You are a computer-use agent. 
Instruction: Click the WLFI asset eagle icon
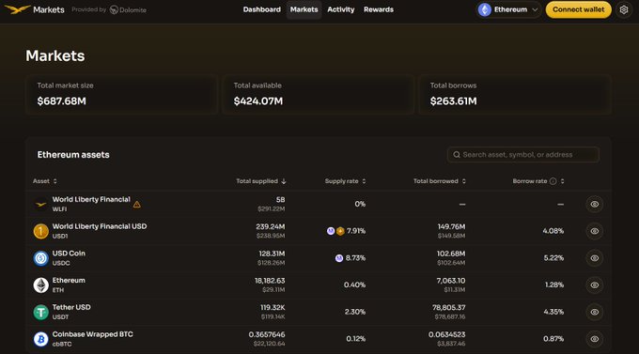coord(40,204)
